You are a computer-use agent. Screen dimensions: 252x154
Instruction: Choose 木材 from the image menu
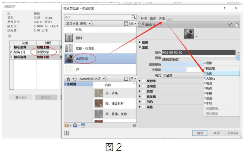[x=222, y=103]
